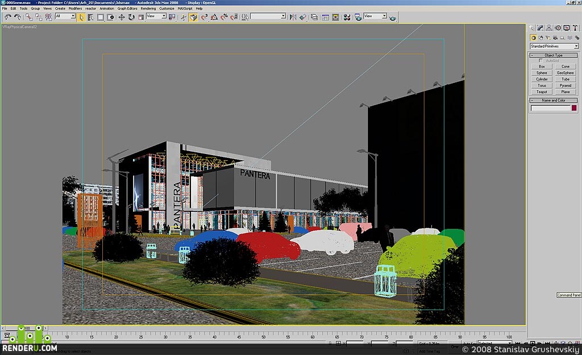
Task: Open the Material Editor icon
Action: [347, 18]
